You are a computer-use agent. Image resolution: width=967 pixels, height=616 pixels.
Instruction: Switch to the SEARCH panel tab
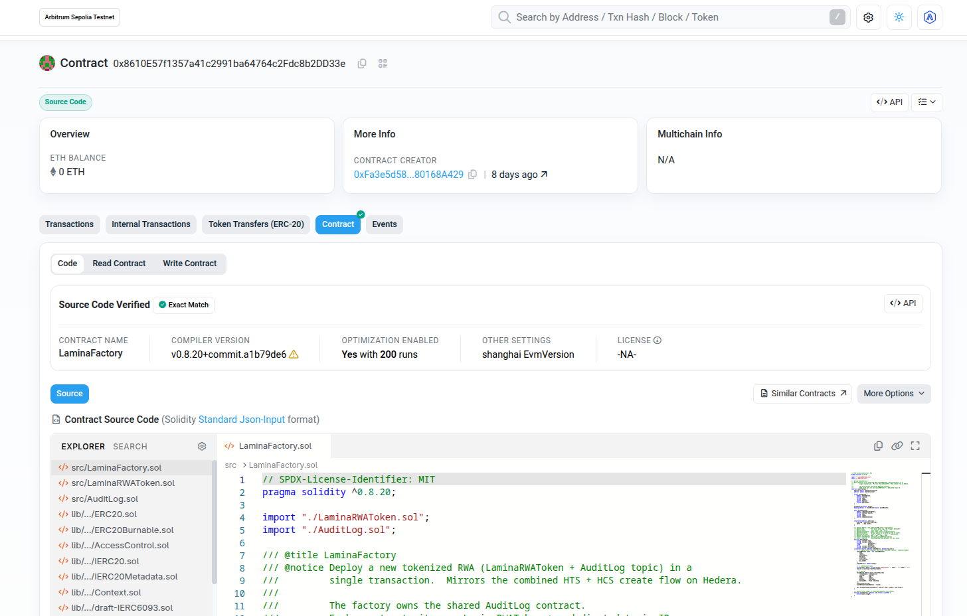tap(130, 447)
